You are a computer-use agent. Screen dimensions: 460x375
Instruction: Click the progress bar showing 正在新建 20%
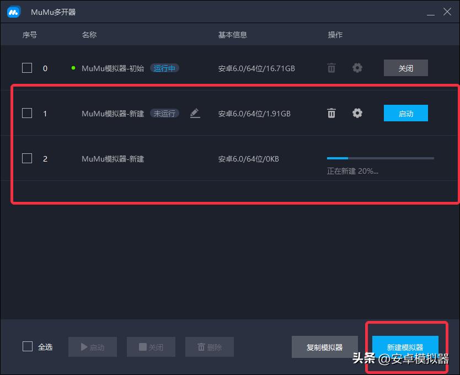click(380, 158)
